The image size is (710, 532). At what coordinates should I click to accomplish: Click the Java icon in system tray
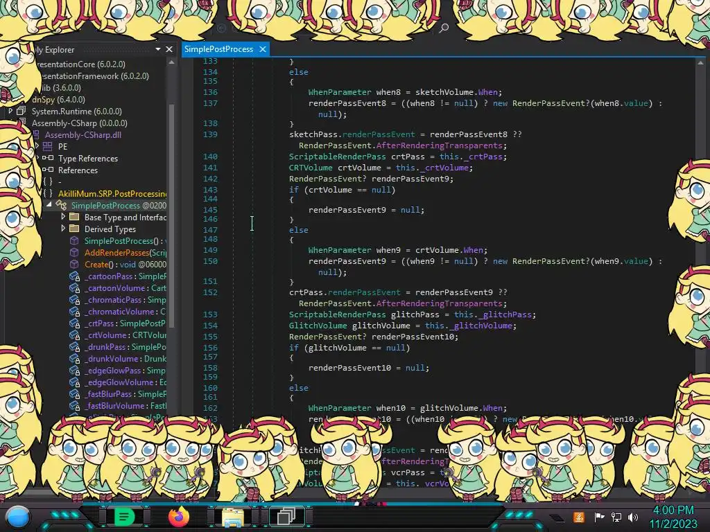pos(579,517)
